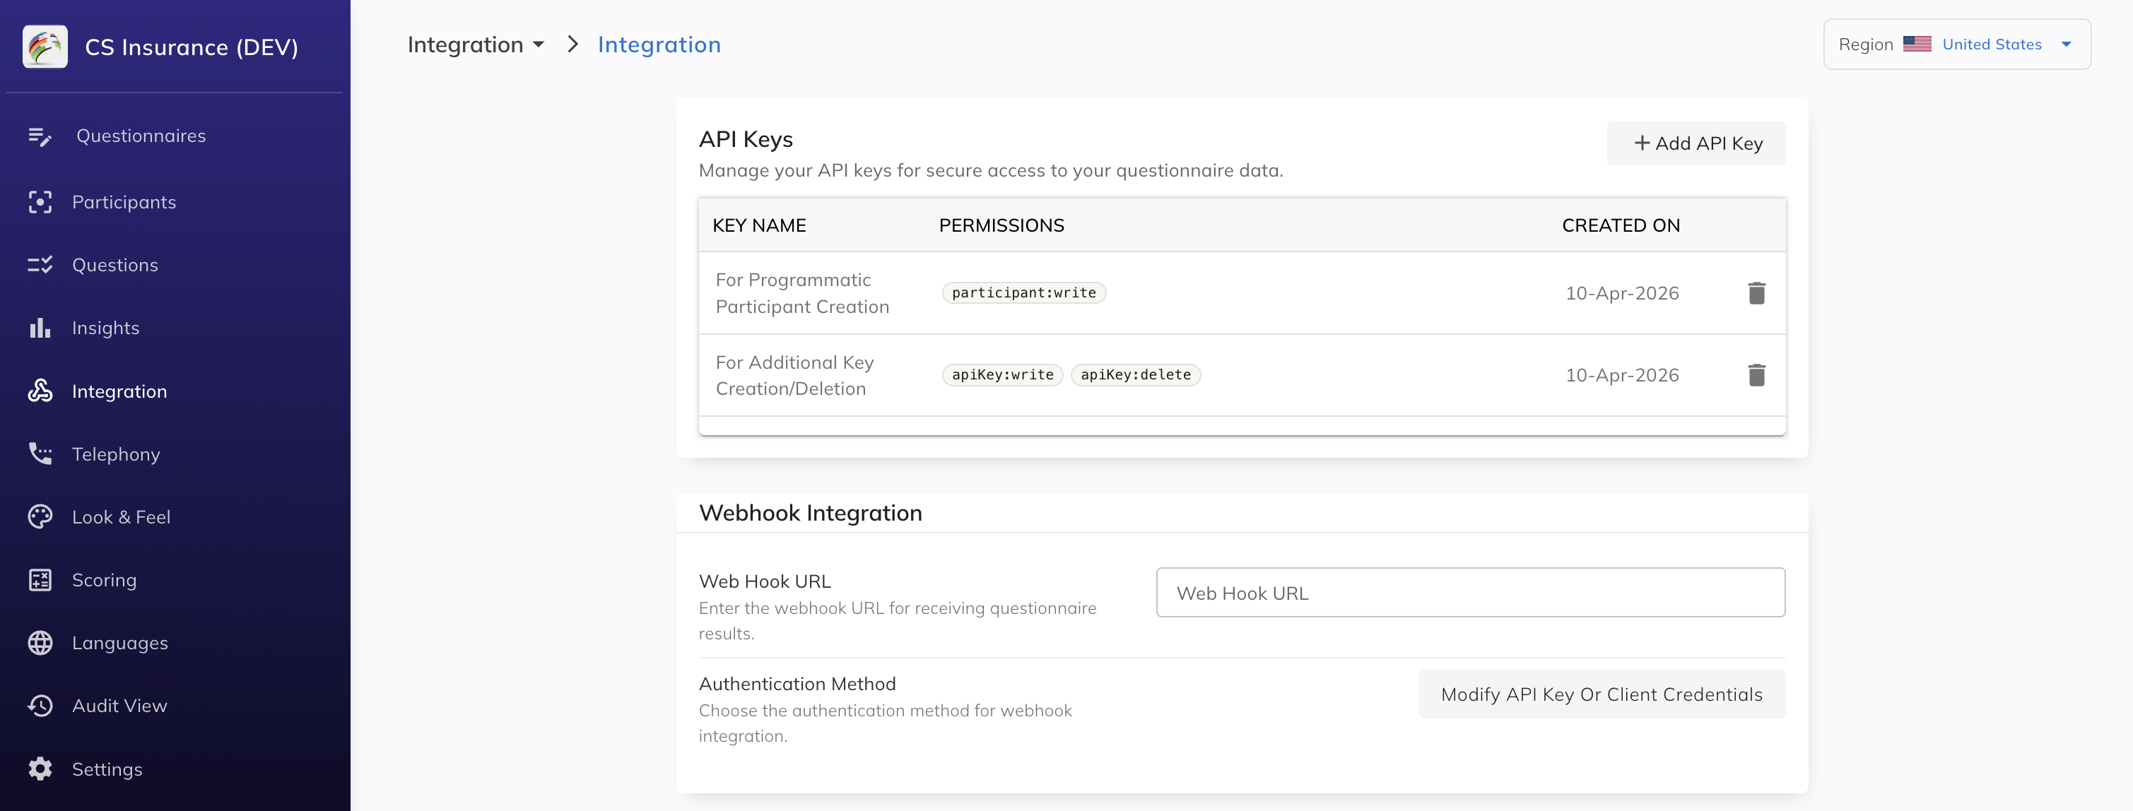Click the Questionnaires pencil-list icon

coord(40,136)
